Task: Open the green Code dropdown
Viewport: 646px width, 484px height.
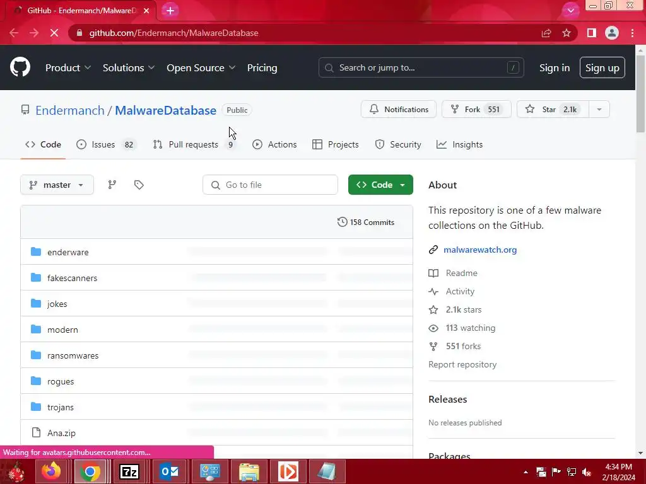Action: (380, 185)
